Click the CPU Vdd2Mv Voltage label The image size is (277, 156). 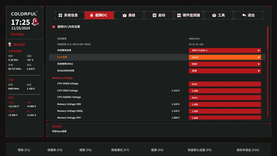pos(69,97)
